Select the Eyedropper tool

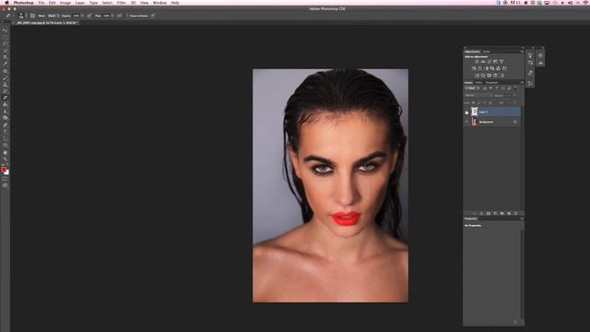[6, 64]
